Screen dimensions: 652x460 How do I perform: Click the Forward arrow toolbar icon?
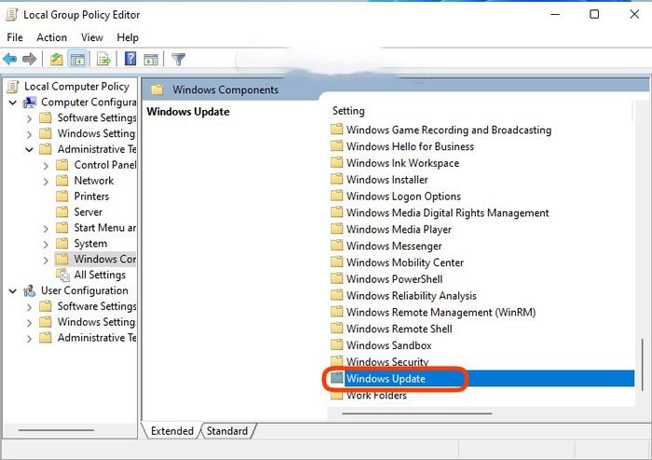(29, 59)
